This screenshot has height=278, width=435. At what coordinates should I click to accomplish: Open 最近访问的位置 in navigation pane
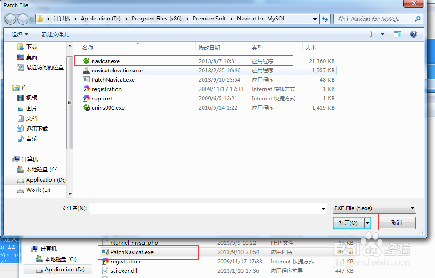(45, 67)
